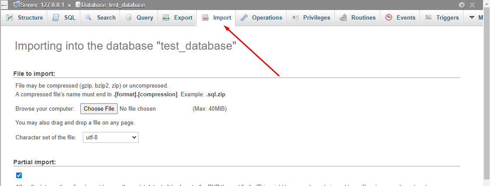Click the SQL tab icon
This screenshot has height=186, width=490.
coord(56,18)
